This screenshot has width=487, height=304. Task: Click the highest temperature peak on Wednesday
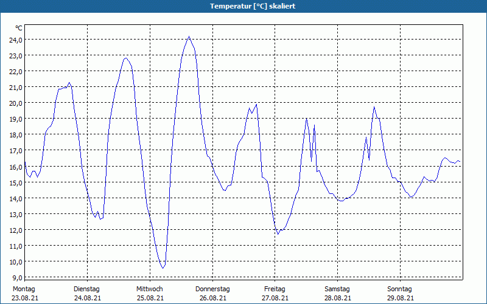click(189, 36)
